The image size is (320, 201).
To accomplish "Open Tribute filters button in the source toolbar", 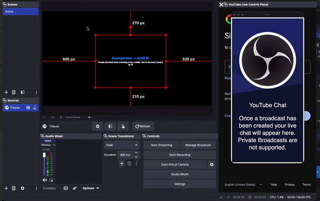I will (110, 126).
